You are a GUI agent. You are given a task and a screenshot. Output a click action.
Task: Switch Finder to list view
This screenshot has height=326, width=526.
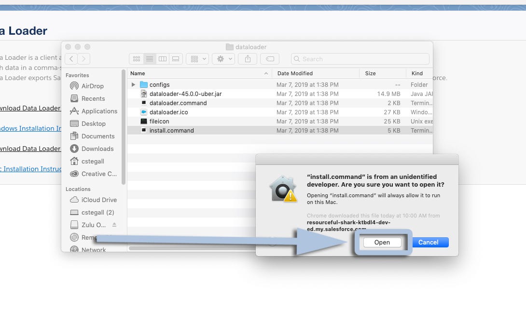(x=150, y=59)
